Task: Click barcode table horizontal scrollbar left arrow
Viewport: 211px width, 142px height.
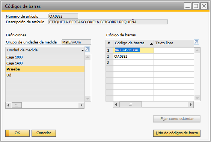Action: [x=116, y=105]
